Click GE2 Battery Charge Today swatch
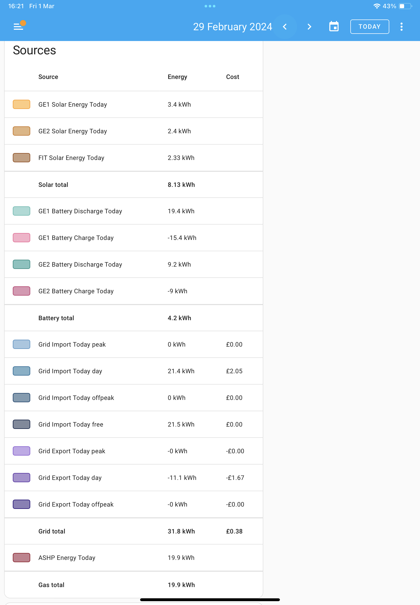Screen dimensions: 420x605 [x=22, y=291]
